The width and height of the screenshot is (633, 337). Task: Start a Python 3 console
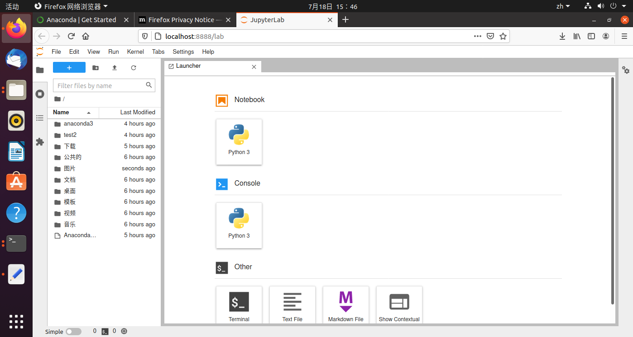pos(239,225)
